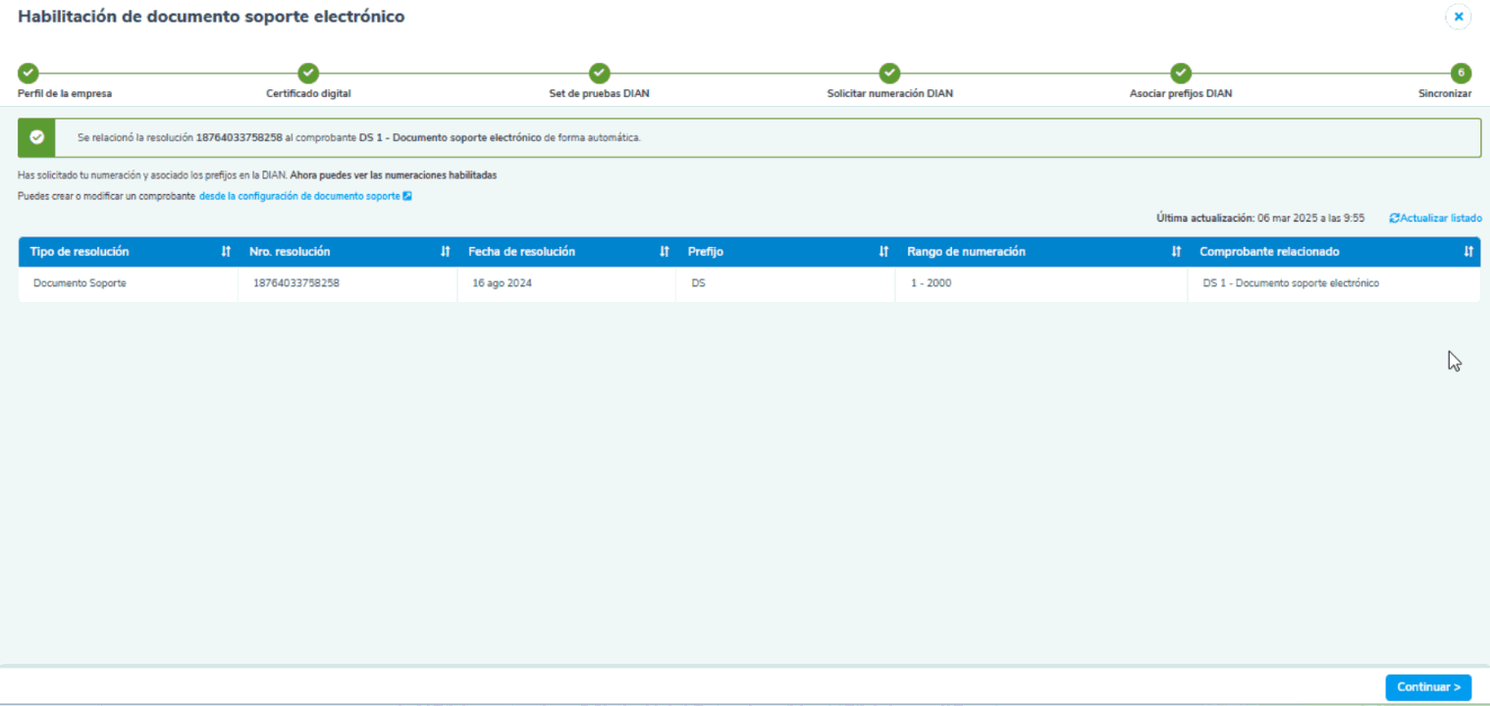Click resolution number 18764033758258 in table
The image size is (1490, 706).
pos(296,283)
